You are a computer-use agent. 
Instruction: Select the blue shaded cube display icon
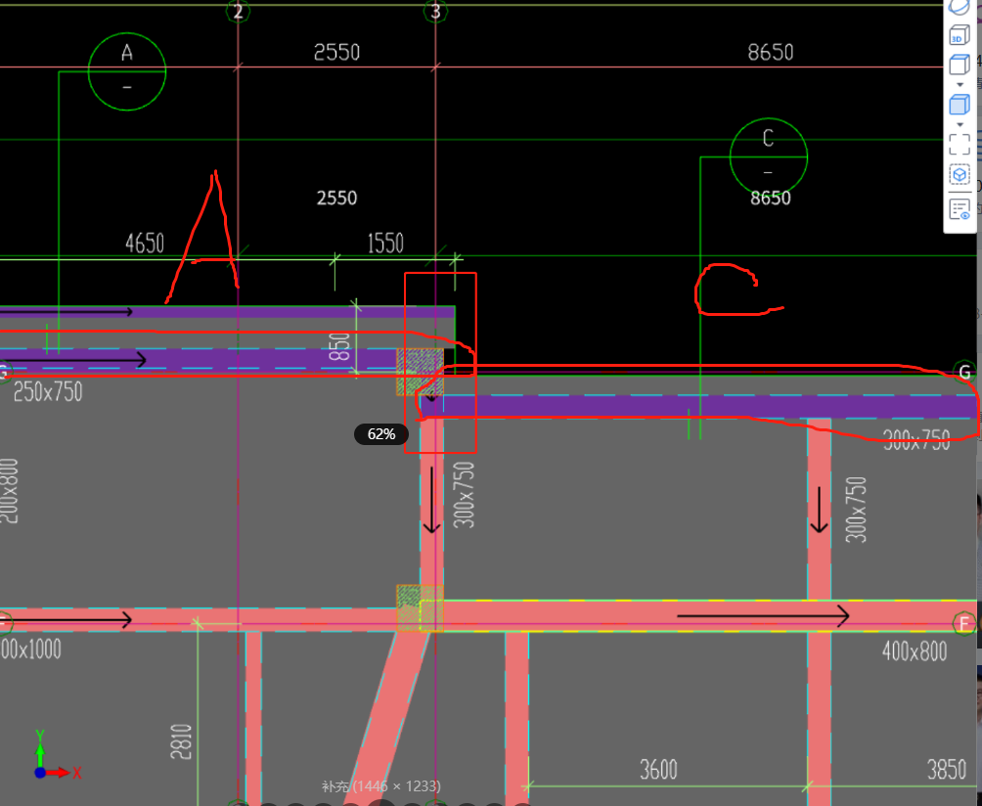959,104
